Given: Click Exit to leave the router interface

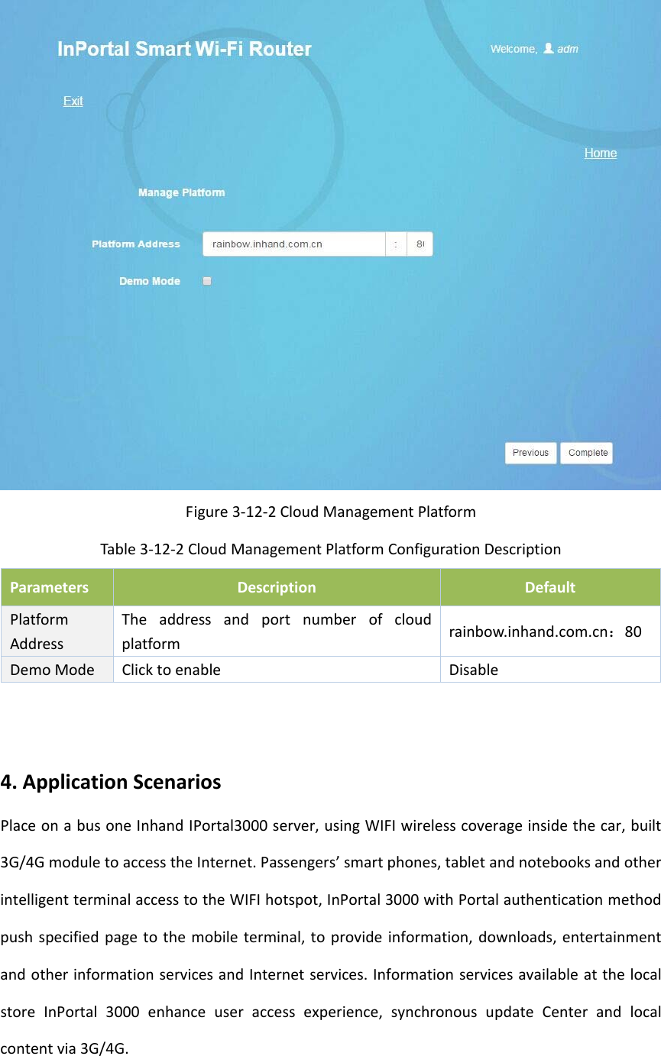Looking at the screenshot, I should click(73, 101).
